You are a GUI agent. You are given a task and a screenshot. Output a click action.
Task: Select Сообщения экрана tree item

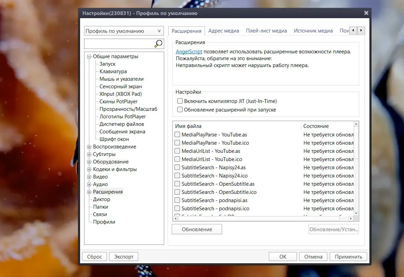122,132
